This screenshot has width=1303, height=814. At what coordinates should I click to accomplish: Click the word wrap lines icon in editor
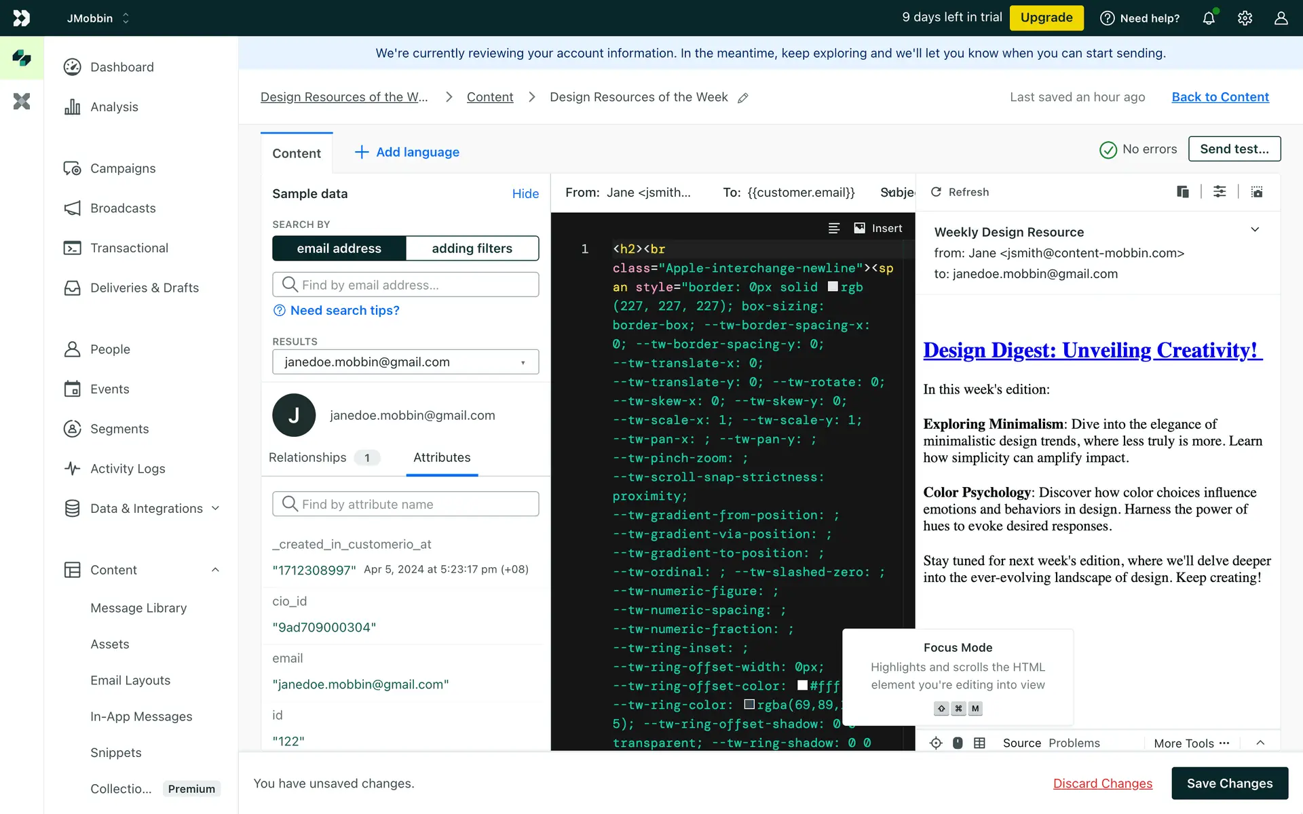[x=834, y=228]
